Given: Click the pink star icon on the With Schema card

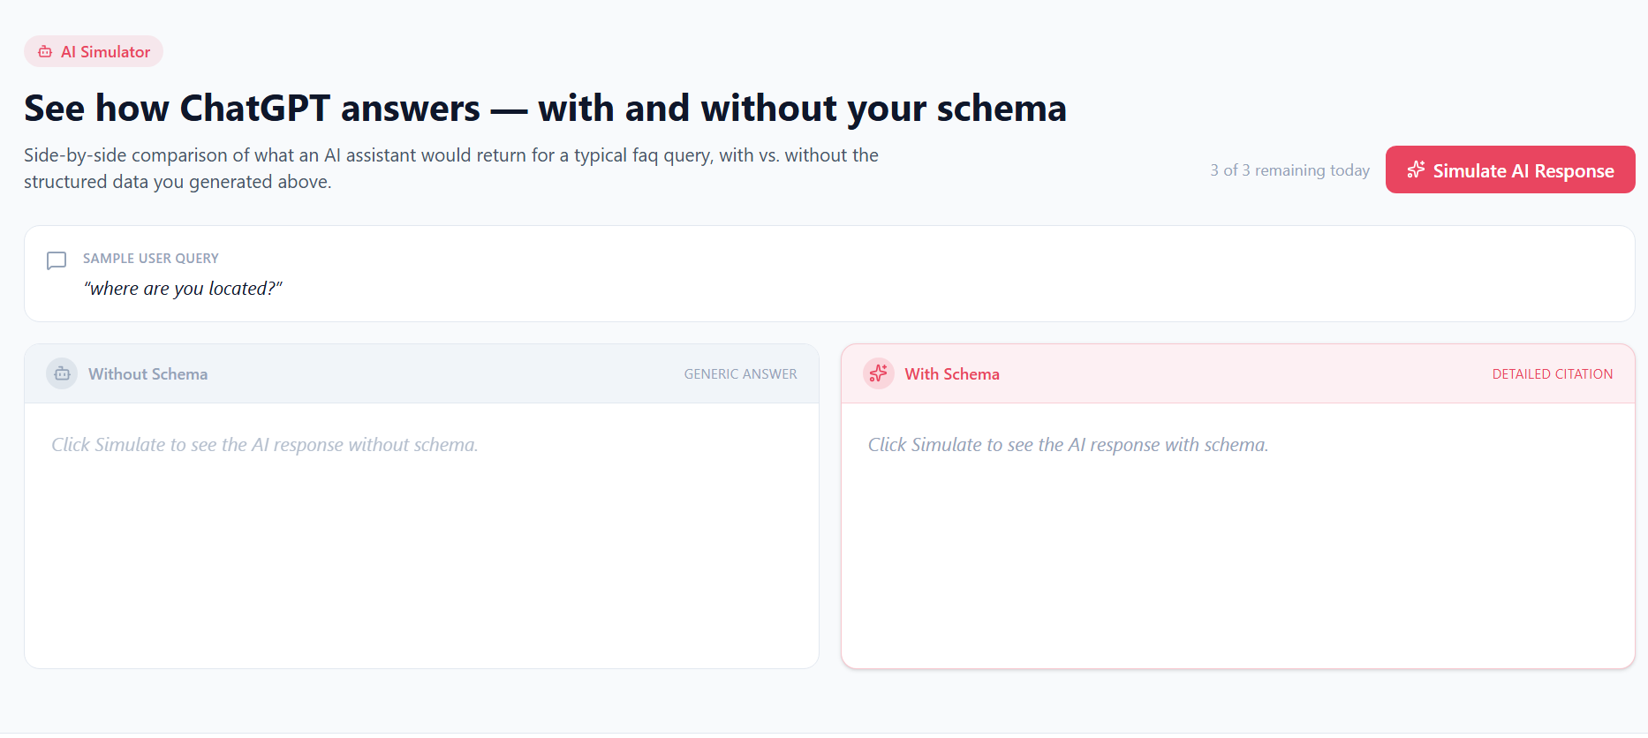Looking at the screenshot, I should coord(878,373).
